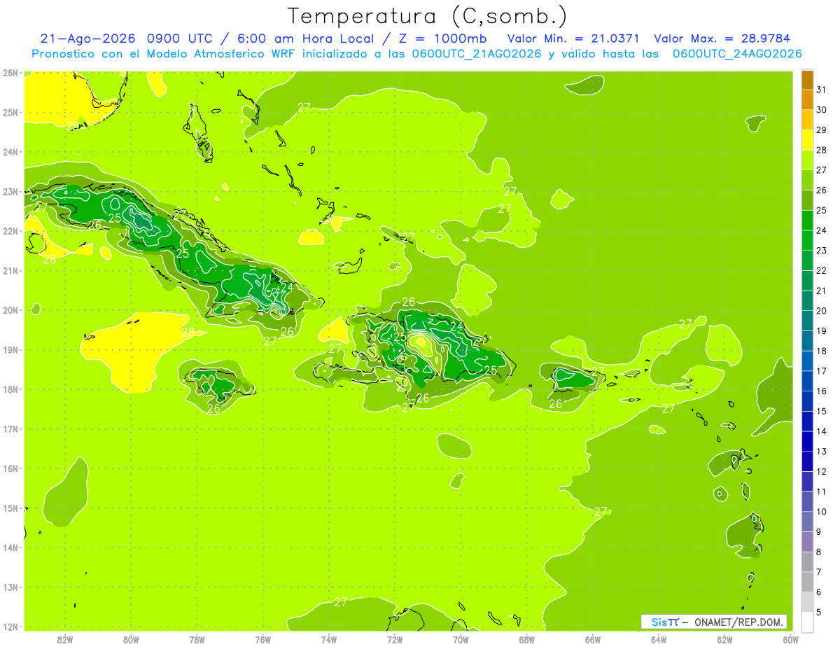
Task: Click the brown swatch above scale label 31
Action: click(x=807, y=80)
